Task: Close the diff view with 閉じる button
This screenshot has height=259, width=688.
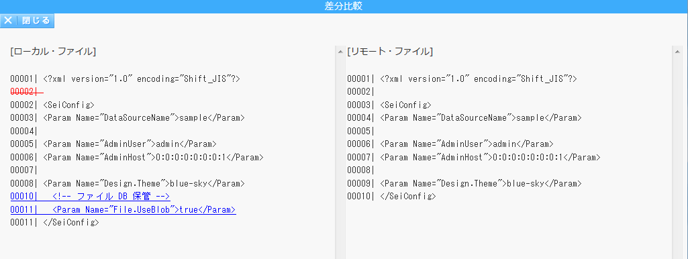Action: tap(28, 21)
